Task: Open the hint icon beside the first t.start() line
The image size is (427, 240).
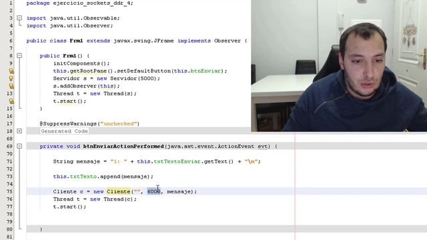Action: pos(11,101)
